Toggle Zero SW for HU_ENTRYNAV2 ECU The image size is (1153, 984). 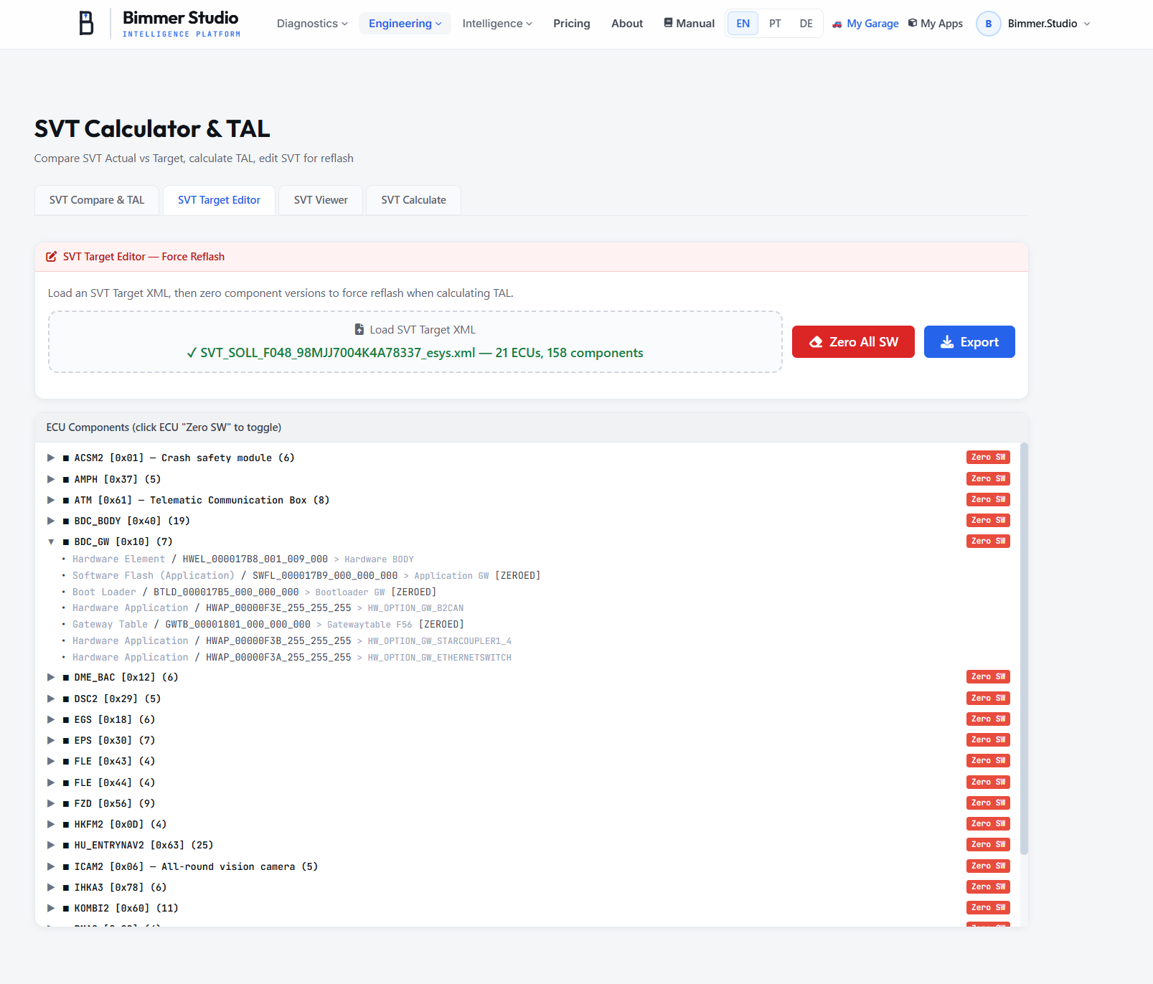click(988, 844)
